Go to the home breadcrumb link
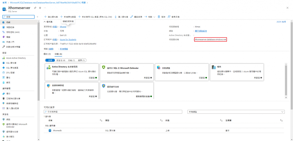Viewport: 293px width, 141px height. pyautogui.click(x=5, y=3)
